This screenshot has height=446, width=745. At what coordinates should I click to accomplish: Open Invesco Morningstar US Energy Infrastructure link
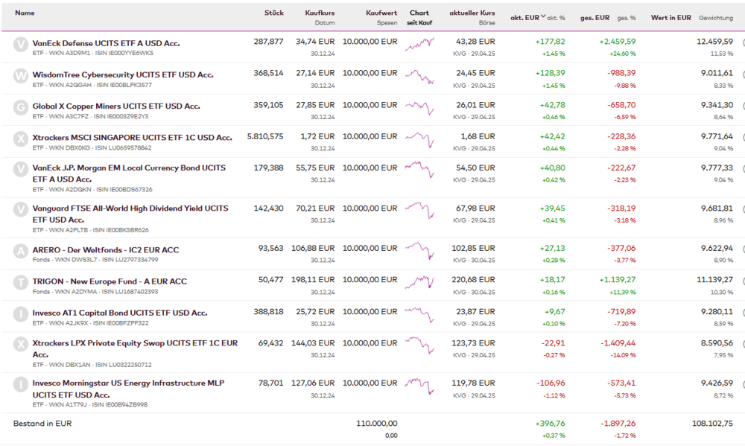[x=127, y=383]
